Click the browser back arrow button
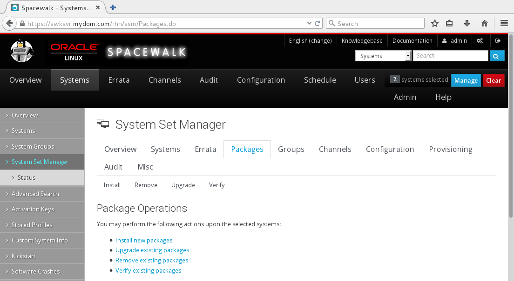 click(9, 24)
